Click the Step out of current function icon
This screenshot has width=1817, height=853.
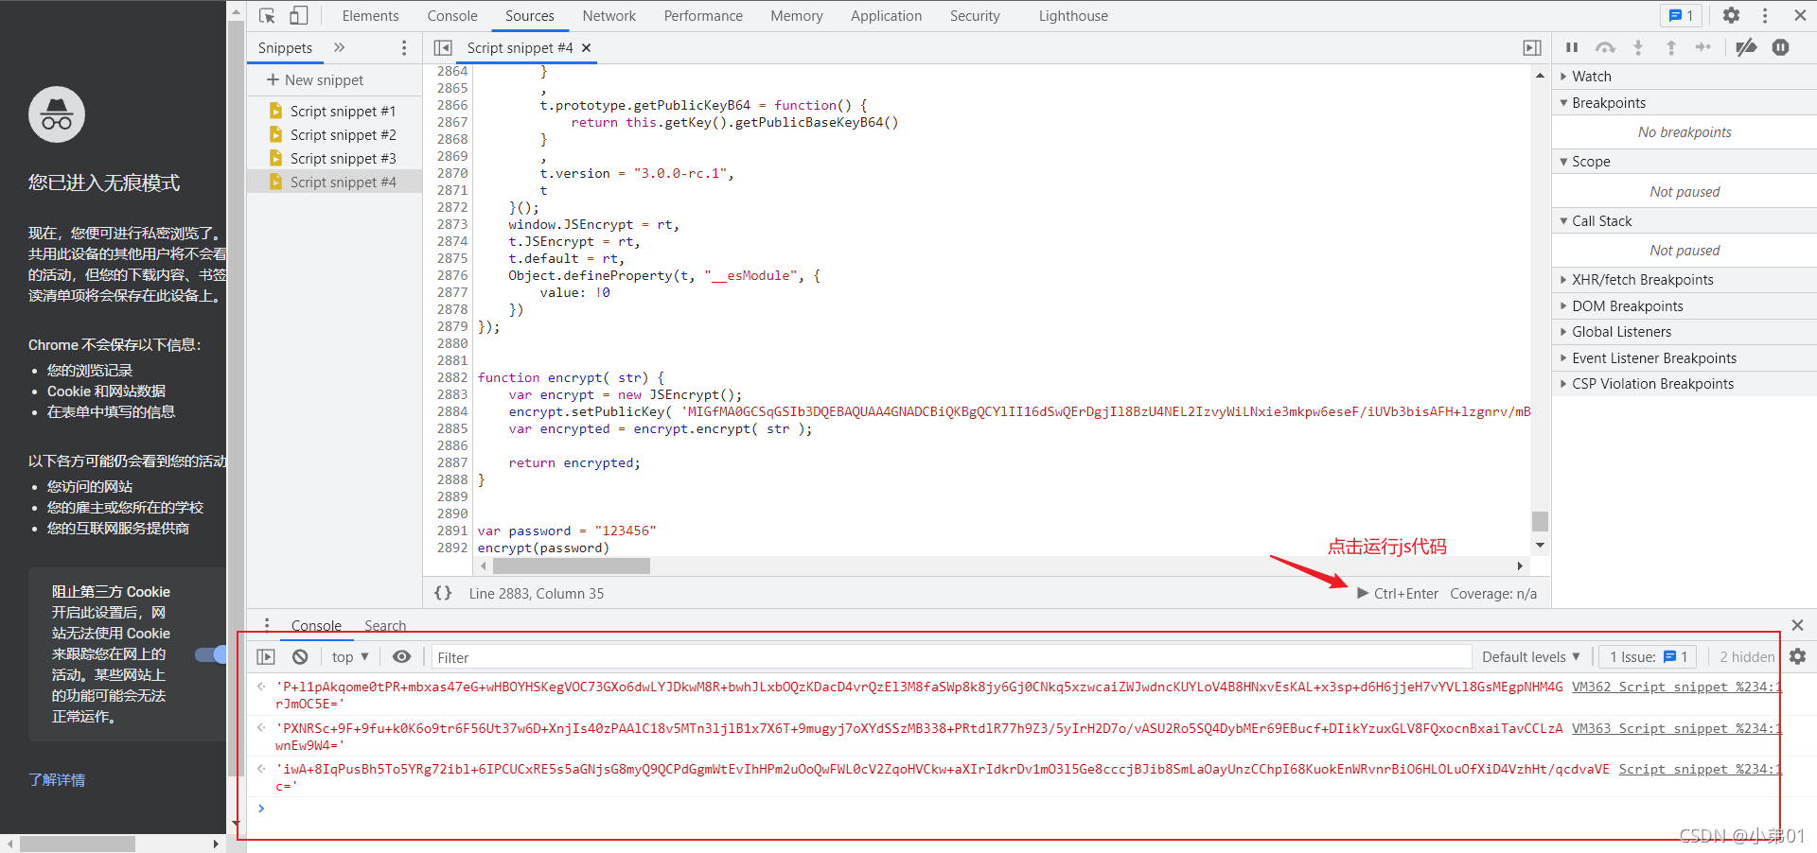click(x=1671, y=47)
